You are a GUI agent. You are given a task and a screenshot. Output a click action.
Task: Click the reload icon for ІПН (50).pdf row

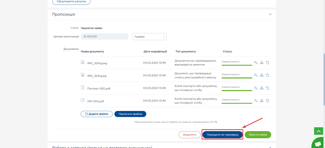(x=267, y=101)
